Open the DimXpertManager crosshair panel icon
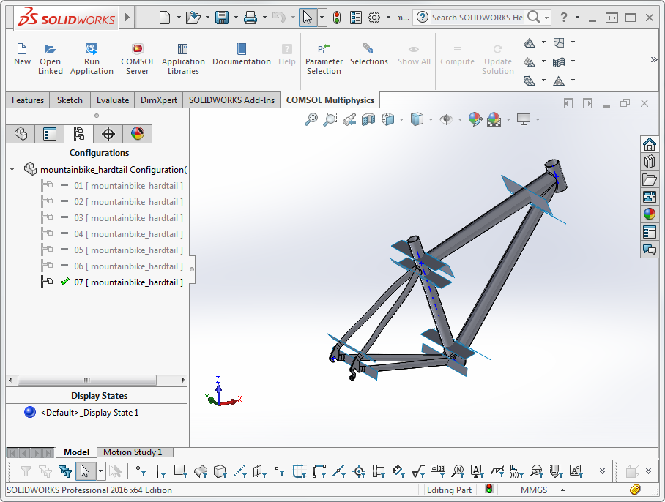The height and width of the screenshot is (502, 665). pos(108,133)
